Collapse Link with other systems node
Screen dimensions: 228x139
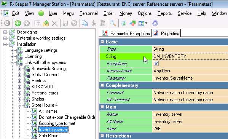[x=12, y=62]
